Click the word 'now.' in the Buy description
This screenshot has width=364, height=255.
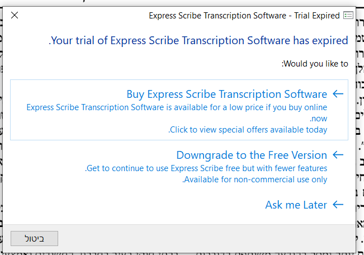tap(319, 119)
